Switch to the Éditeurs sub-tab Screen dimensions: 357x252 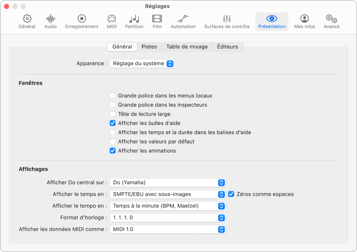227,47
